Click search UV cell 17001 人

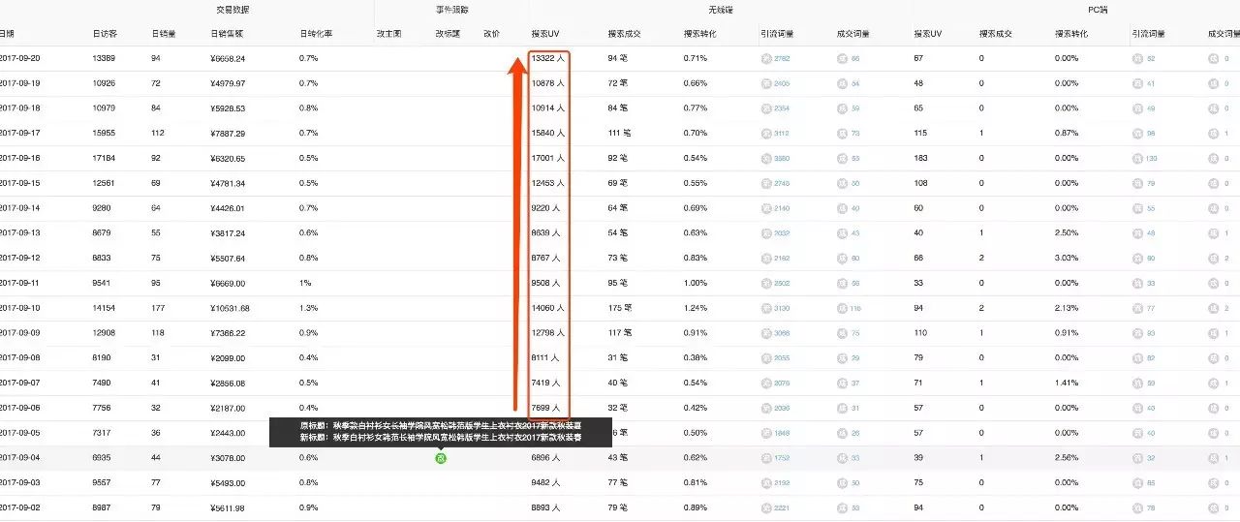548,158
